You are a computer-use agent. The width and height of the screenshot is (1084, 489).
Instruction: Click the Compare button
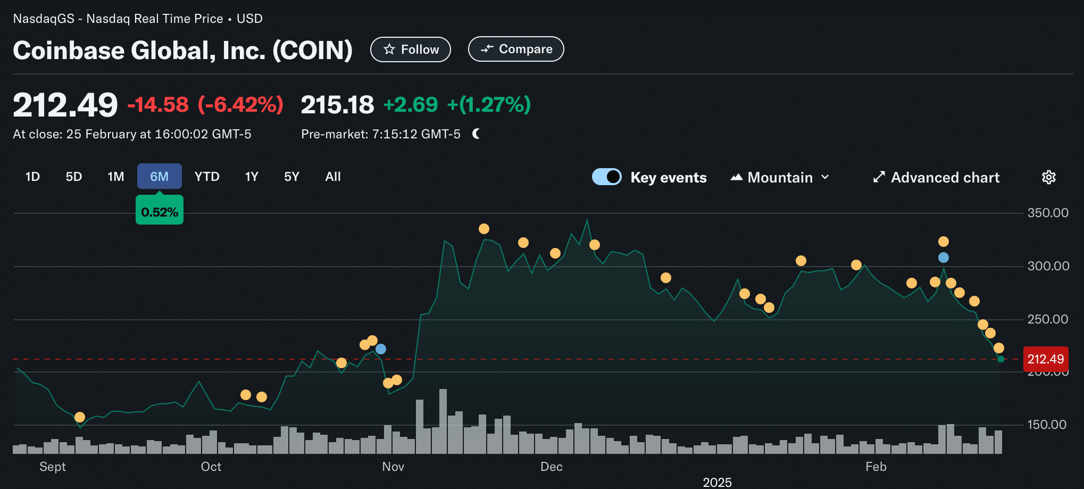516,49
